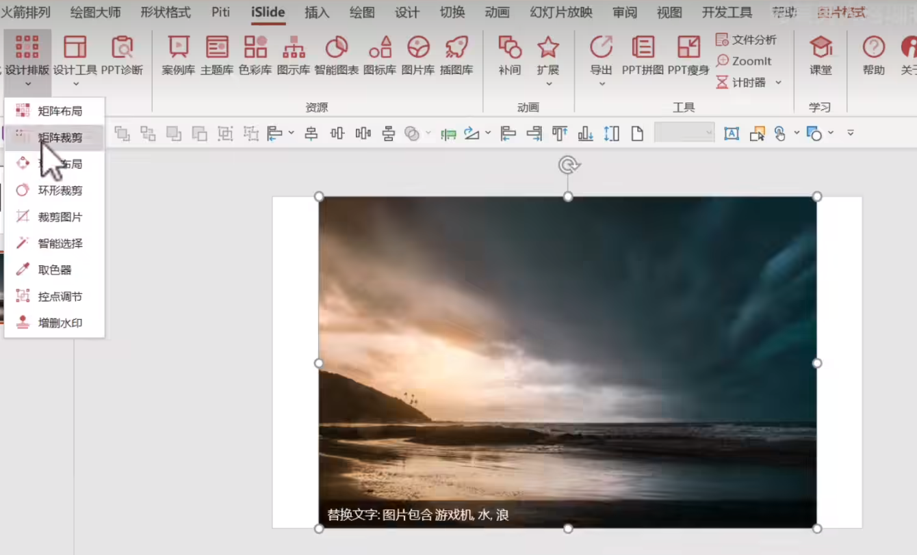Select 取色器 color picker menu item

pyautogui.click(x=55, y=270)
